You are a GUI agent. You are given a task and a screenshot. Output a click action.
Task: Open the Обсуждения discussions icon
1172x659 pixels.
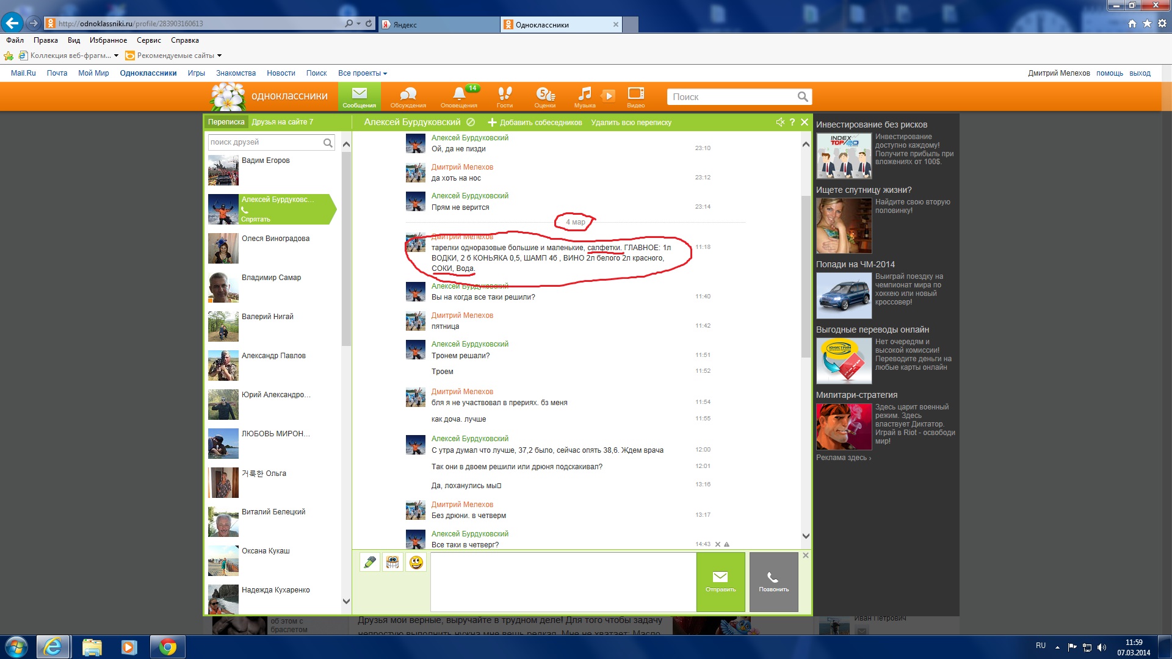[408, 96]
